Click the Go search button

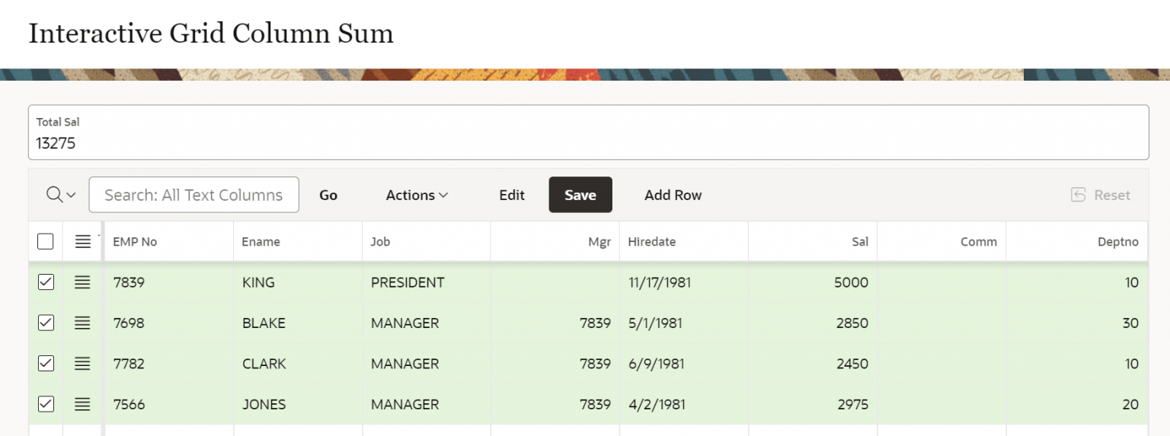pos(328,195)
